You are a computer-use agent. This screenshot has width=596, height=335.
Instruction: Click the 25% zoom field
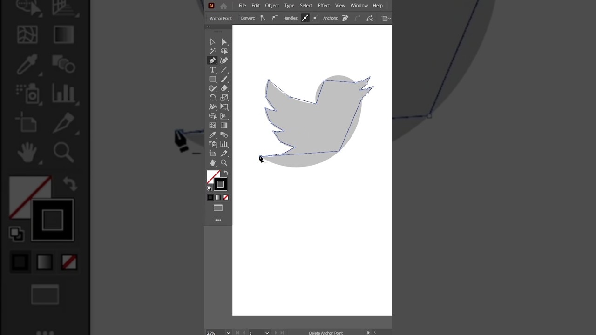click(215, 333)
